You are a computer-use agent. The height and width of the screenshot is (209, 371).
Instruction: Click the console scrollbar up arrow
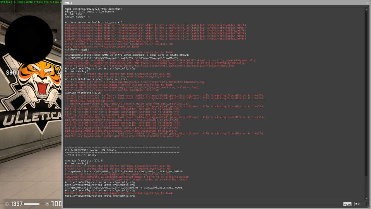(x=366, y=10)
